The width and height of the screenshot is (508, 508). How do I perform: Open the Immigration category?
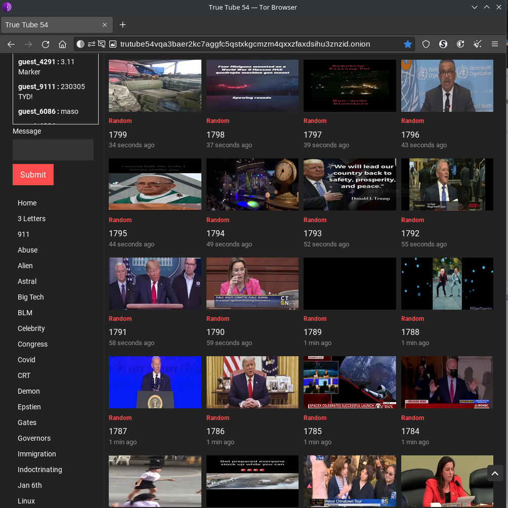point(36,454)
